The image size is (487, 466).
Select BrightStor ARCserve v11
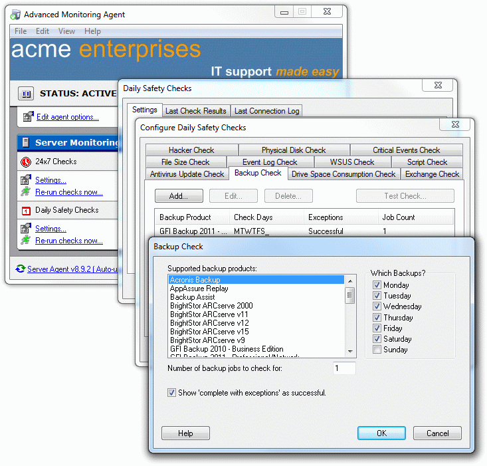[x=256, y=314]
